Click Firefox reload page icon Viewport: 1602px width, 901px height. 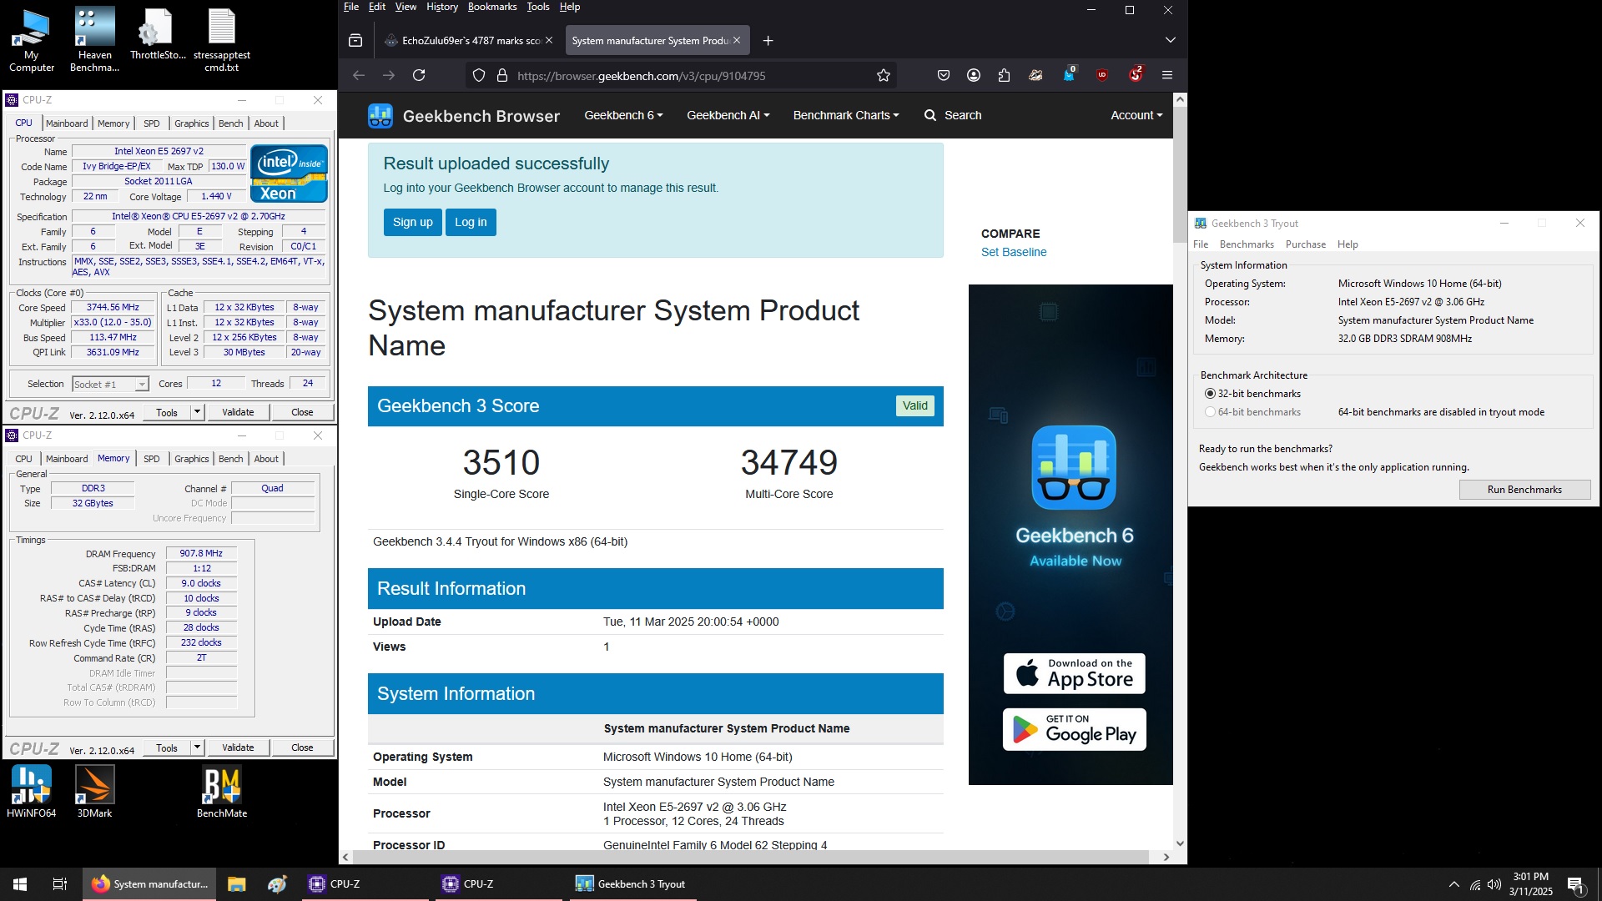pos(419,75)
